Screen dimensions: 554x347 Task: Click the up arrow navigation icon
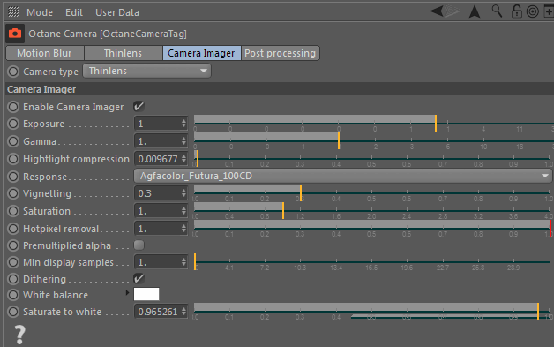tap(475, 11)
